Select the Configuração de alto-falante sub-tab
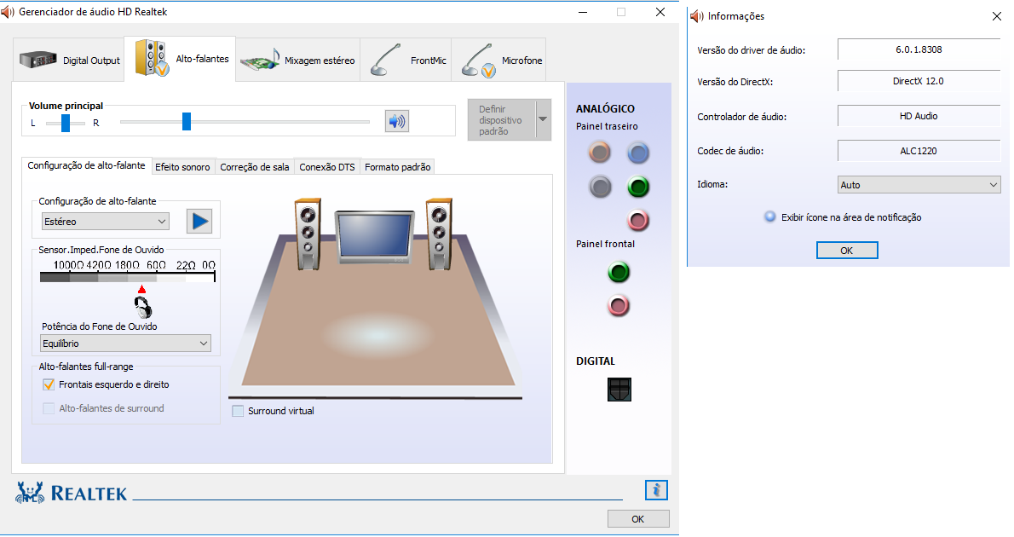Image resolution: width=1014 pixels, height=537 pixels. point(87,165)
